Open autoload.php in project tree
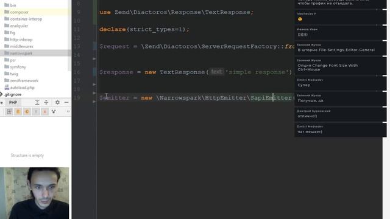This screenshot has width=390, height=219. (x=23, y=88)
